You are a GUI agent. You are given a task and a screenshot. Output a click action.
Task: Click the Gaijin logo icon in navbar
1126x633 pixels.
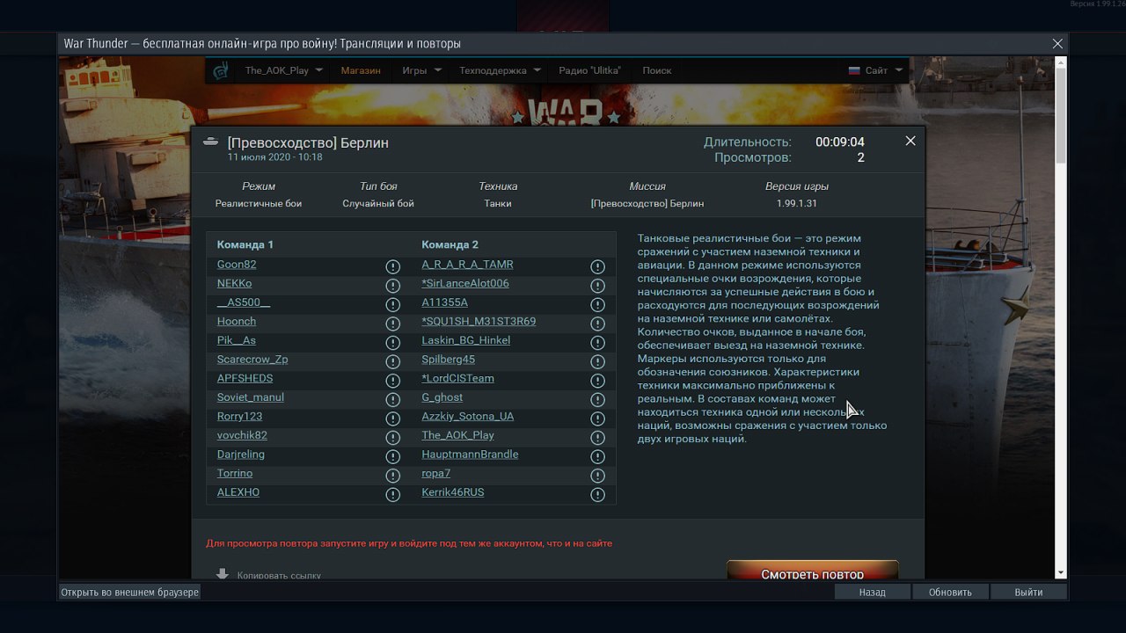(x=221, y=71)
